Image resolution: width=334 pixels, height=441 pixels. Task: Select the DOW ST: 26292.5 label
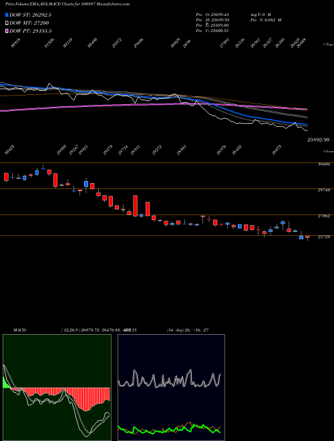pos(30,15)
